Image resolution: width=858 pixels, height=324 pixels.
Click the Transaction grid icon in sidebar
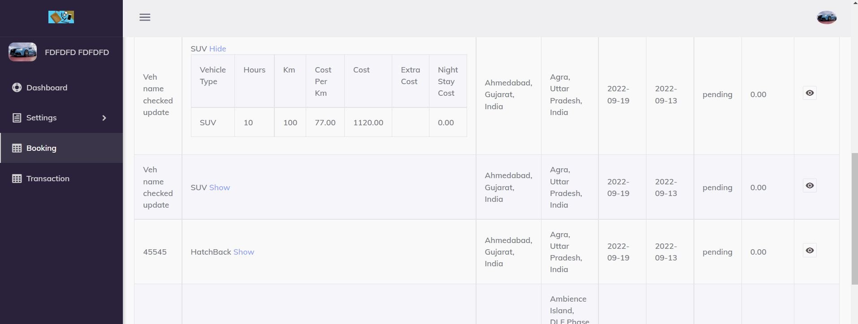point(17,179)
